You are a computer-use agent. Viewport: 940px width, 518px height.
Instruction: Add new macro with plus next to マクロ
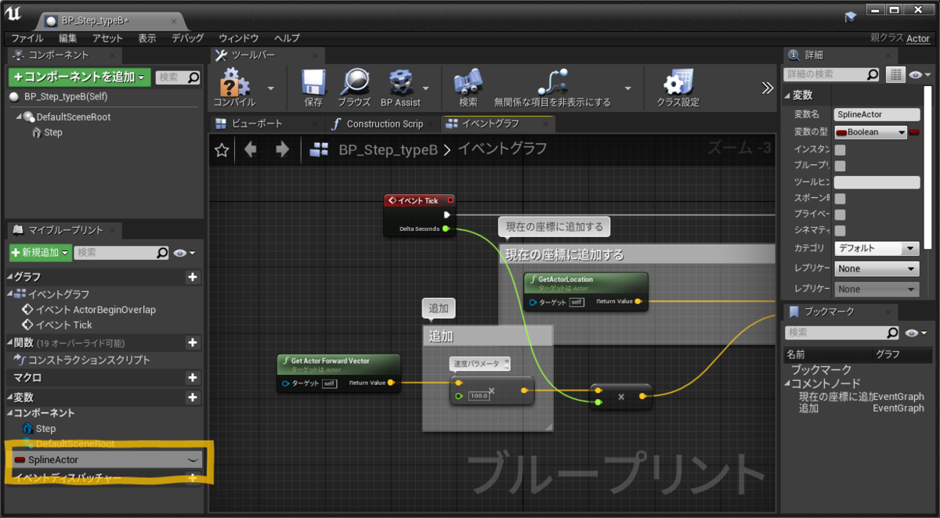192,378
